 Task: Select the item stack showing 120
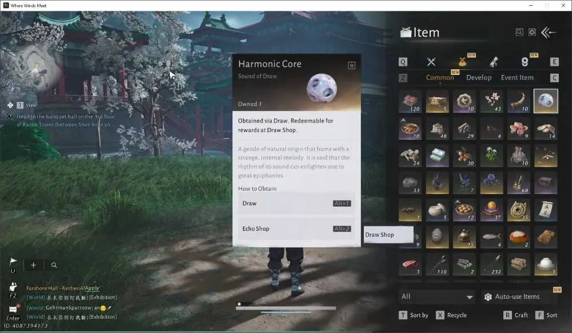[x=410, y=101]
